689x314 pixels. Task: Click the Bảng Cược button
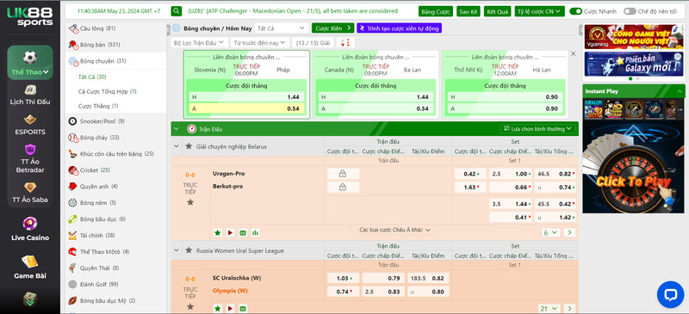click(x=436, y=11)
